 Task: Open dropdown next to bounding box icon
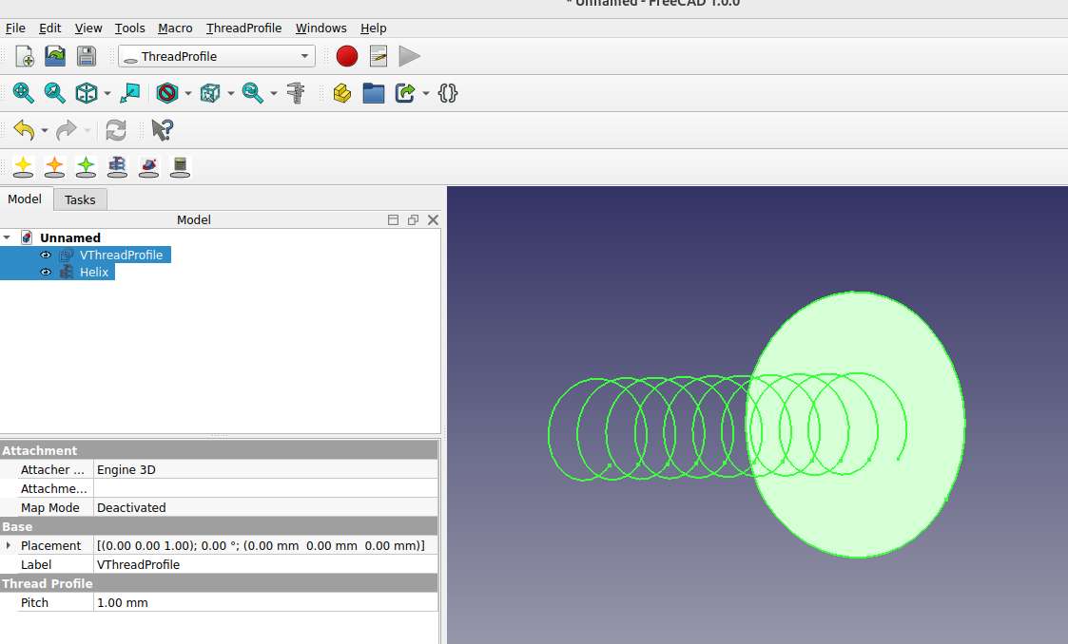pos(231,94)
